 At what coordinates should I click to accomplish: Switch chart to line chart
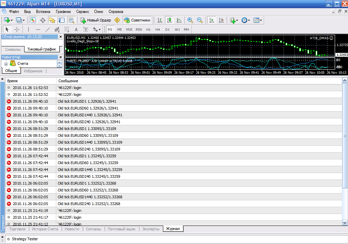pos(179,20)
